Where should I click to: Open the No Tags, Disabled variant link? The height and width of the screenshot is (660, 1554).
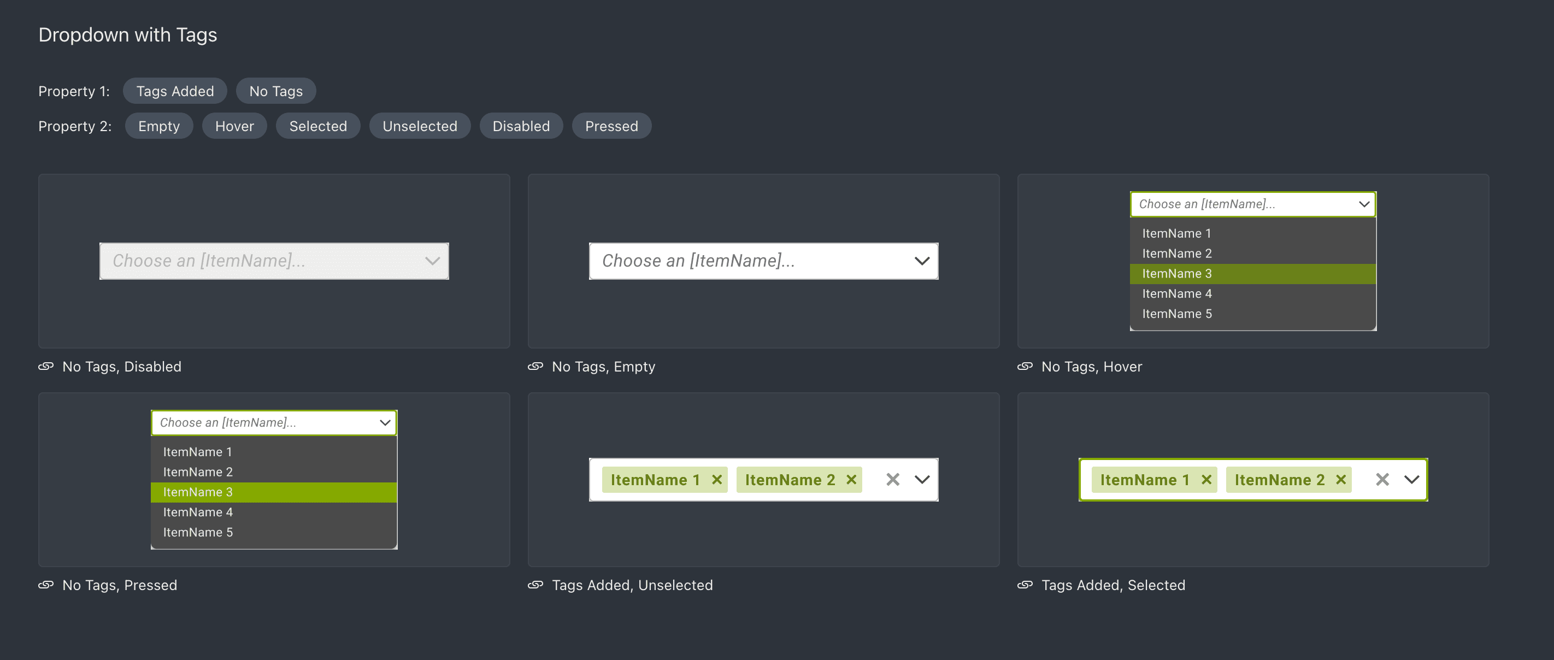[122, 367]
